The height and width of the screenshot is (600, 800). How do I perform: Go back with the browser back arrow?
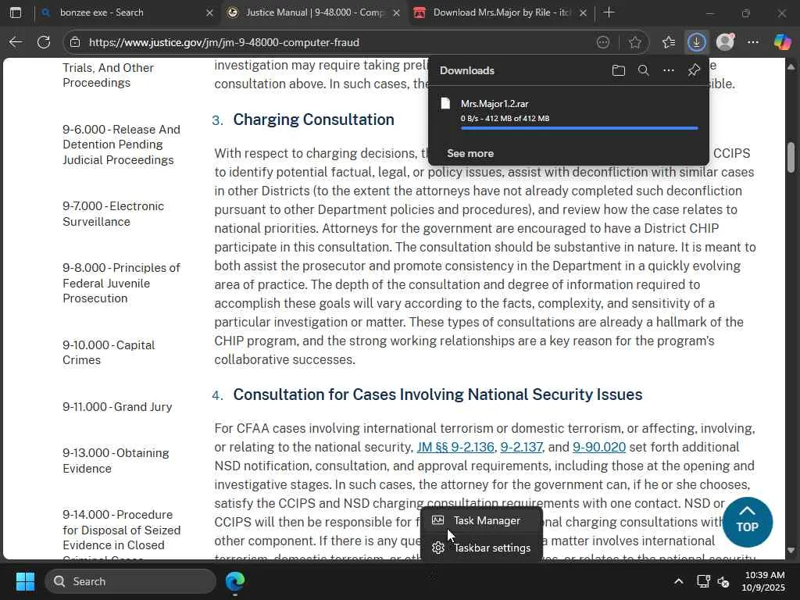pos(16,42)
